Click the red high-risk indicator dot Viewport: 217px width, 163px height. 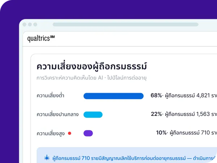pos(69,133)
